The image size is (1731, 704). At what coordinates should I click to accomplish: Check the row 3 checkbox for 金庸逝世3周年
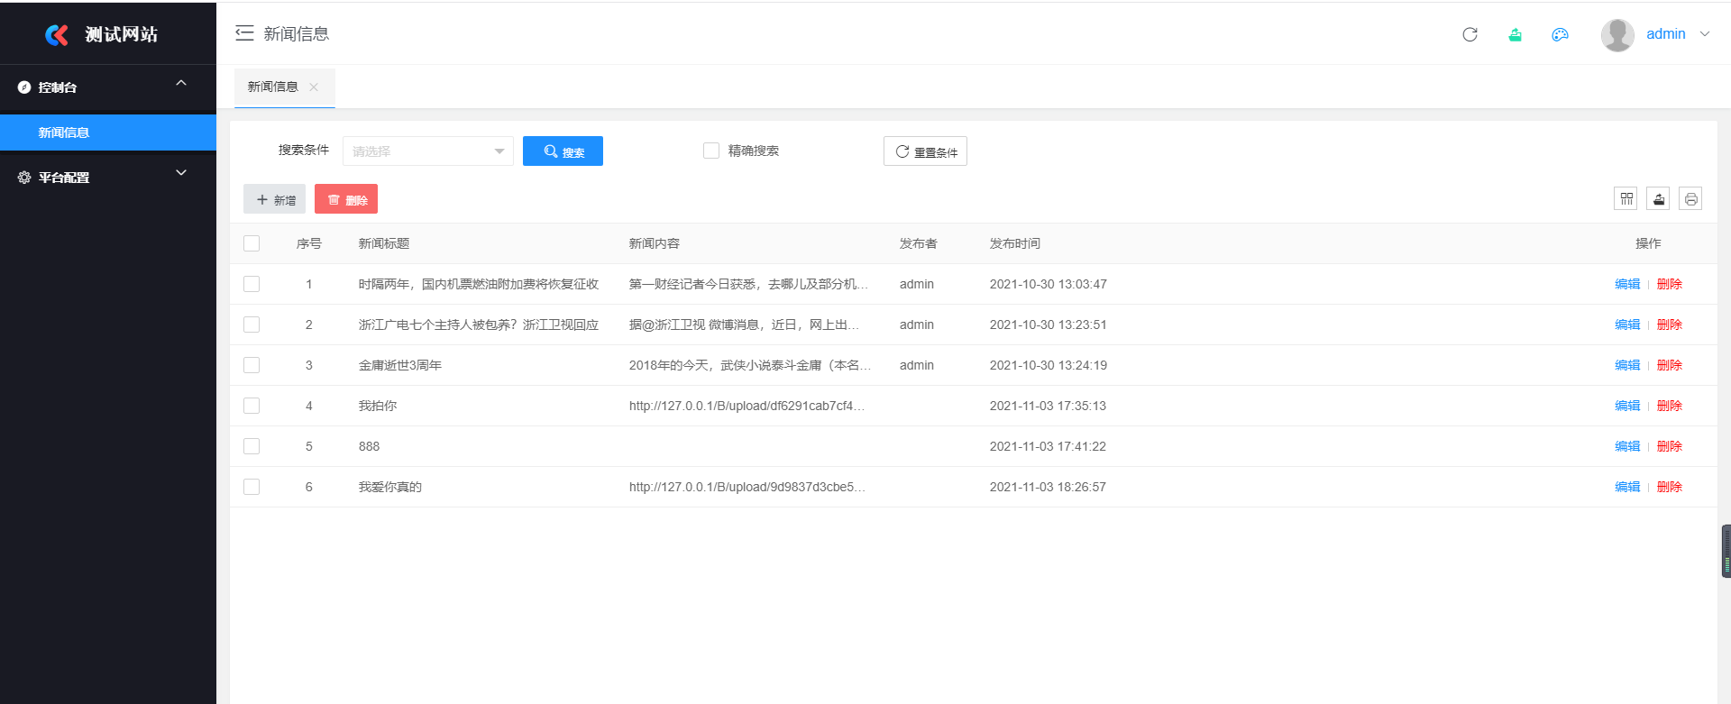(x=252, y=365)
